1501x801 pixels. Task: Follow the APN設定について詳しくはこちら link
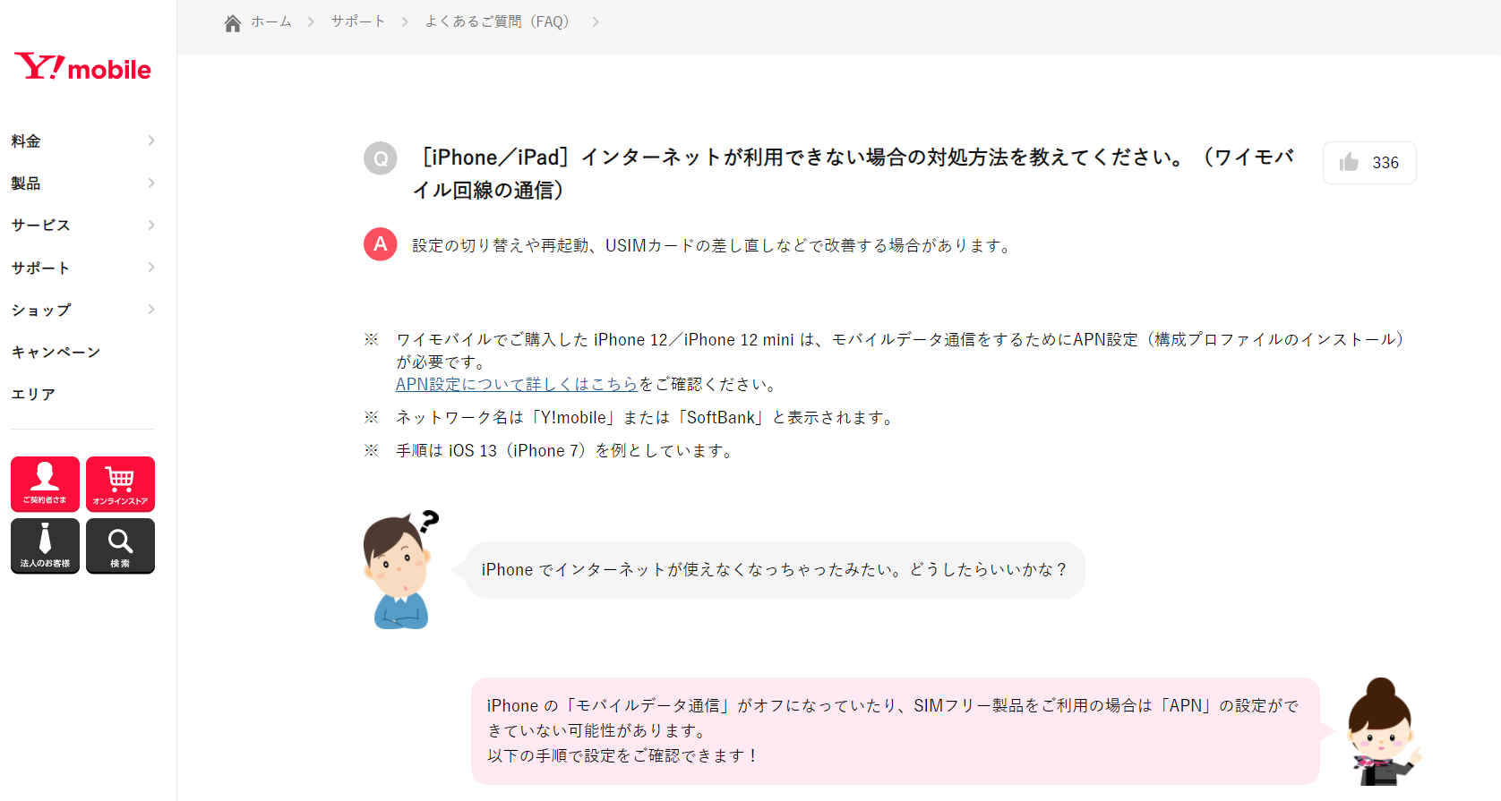click(517, 384)
